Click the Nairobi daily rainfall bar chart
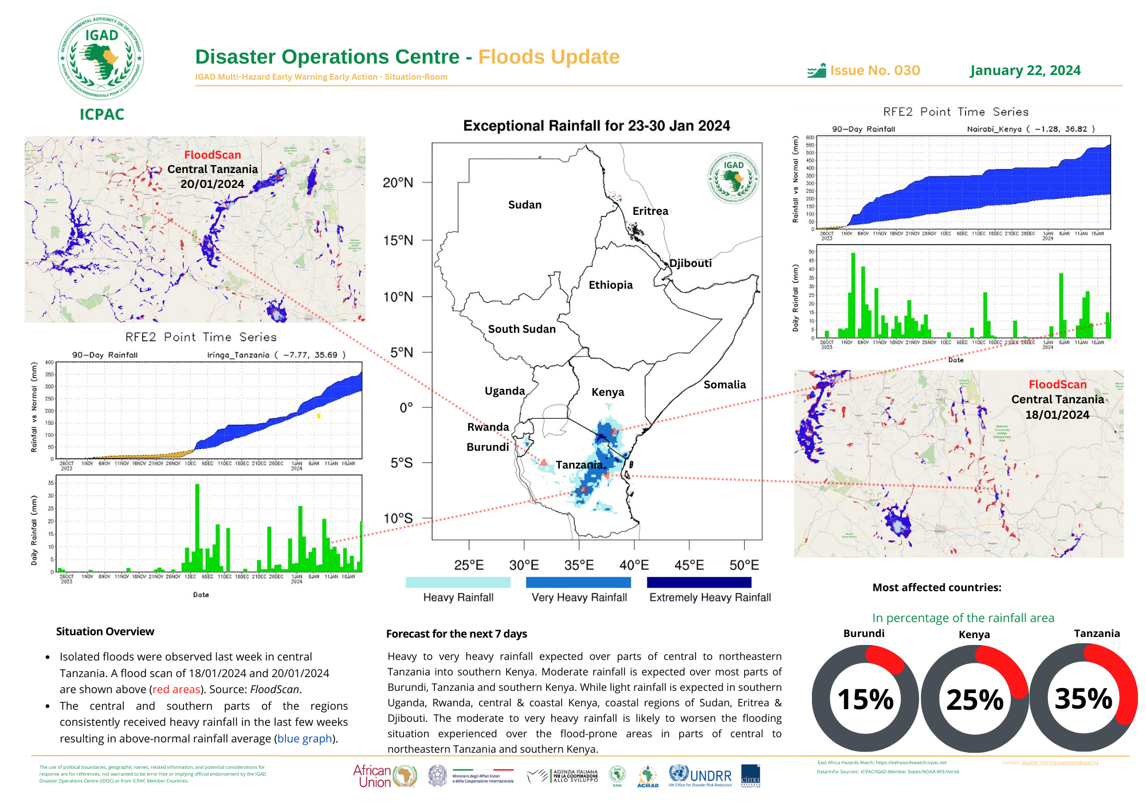This screenshot has width=1146, height=810. (963, 292)
